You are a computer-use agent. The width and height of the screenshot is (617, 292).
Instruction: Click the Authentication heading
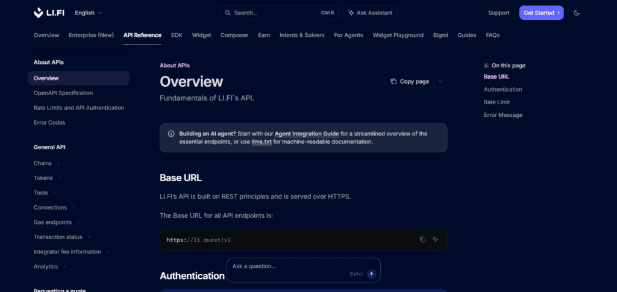pyautogui.click(x=192, y=276)
